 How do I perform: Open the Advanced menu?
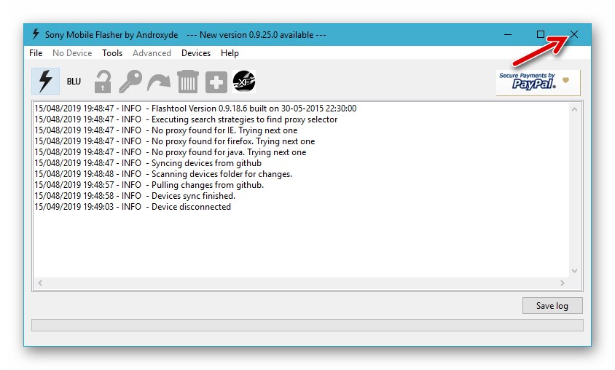coord(152,53)
